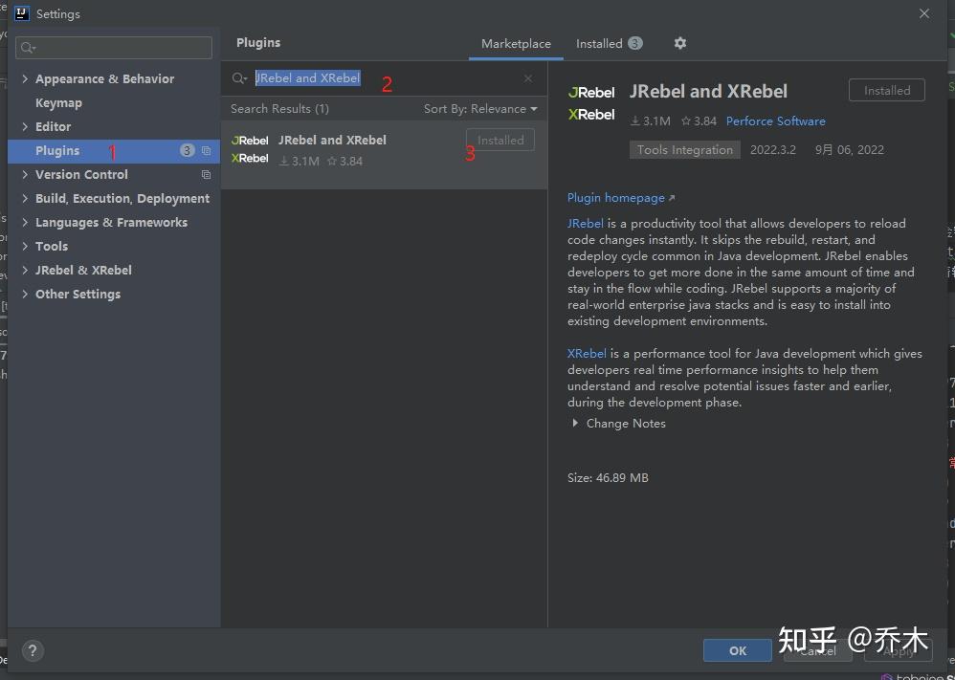Follow the JRebel link in description
Screen dimensions: 955x680
pyautogui.click(x=586, y=224)
